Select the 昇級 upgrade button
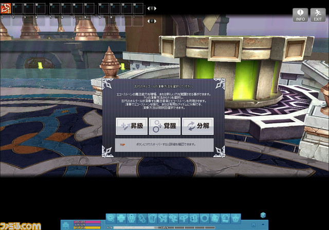 click(132, 126)
